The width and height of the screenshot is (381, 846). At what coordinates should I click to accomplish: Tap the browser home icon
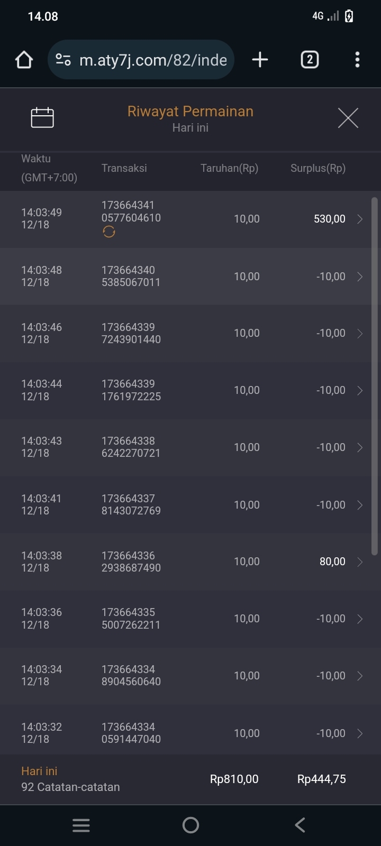tap(24, 60)
